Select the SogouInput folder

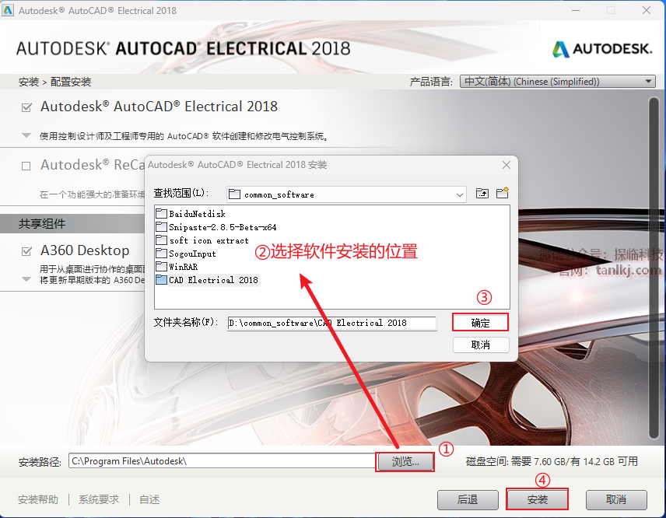click(186, 254)
